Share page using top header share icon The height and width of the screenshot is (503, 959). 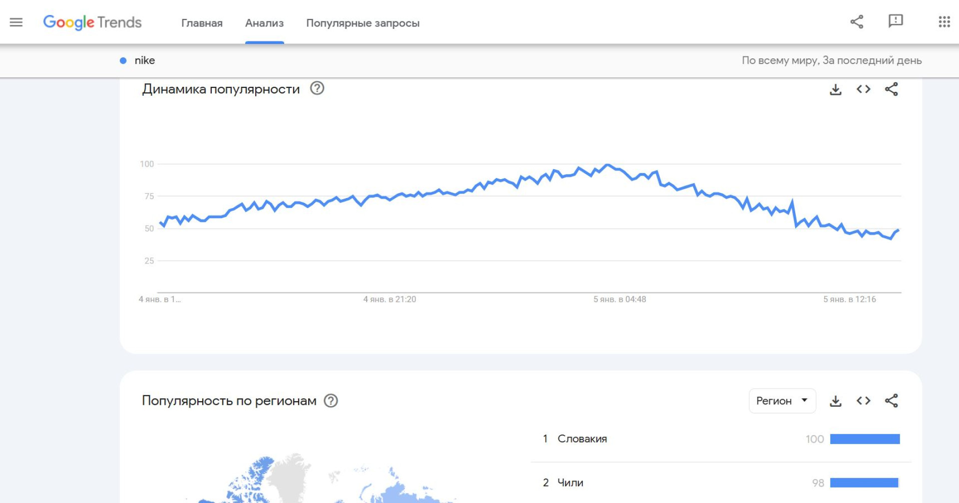tap(857, 21)
